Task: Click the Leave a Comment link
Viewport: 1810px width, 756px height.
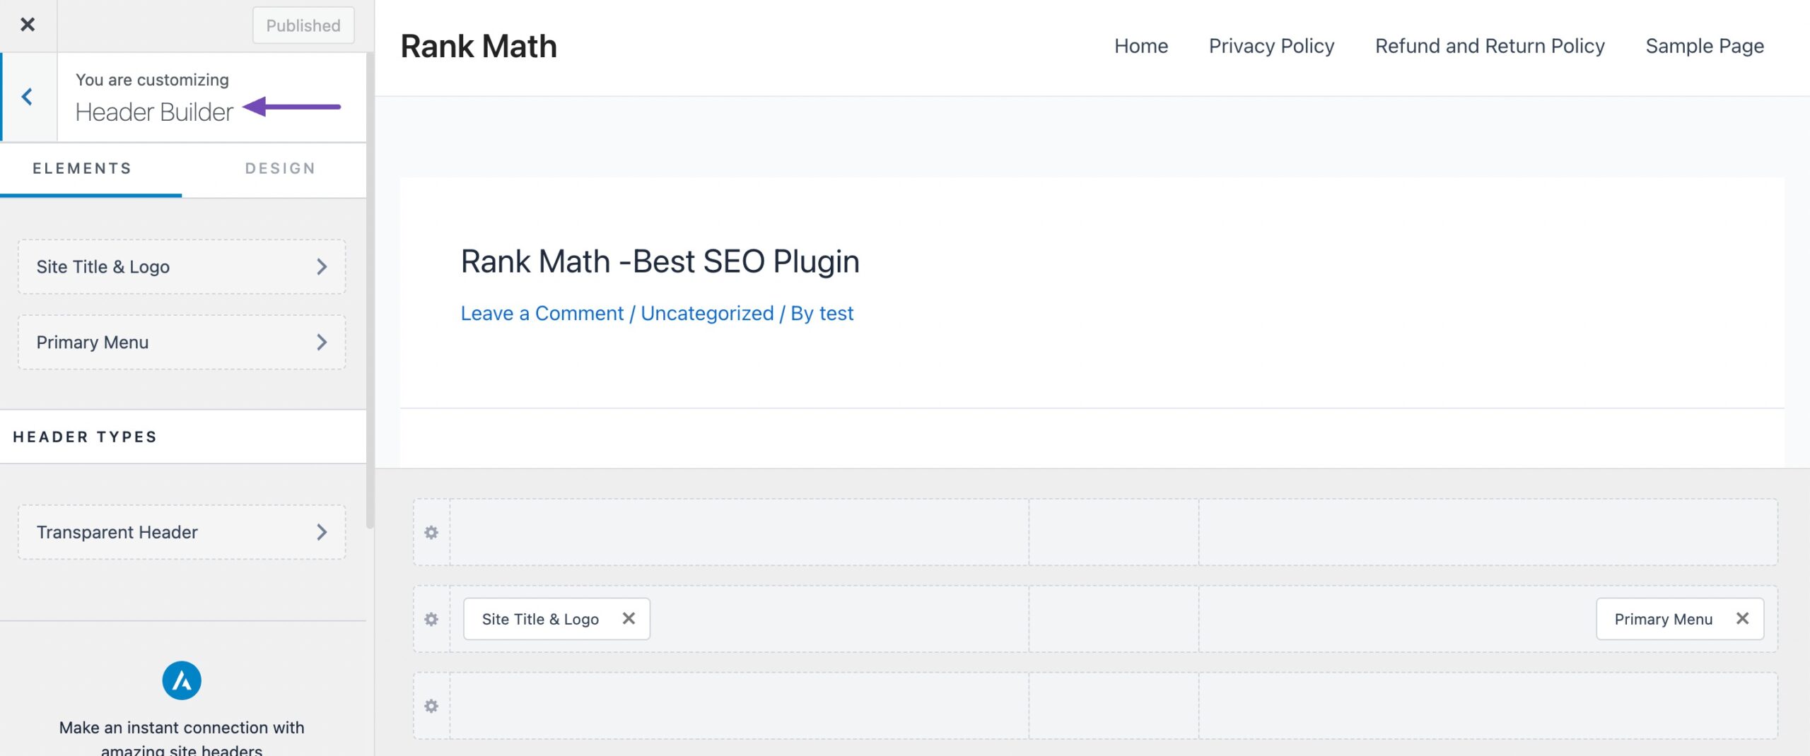Action: [542, 313]
